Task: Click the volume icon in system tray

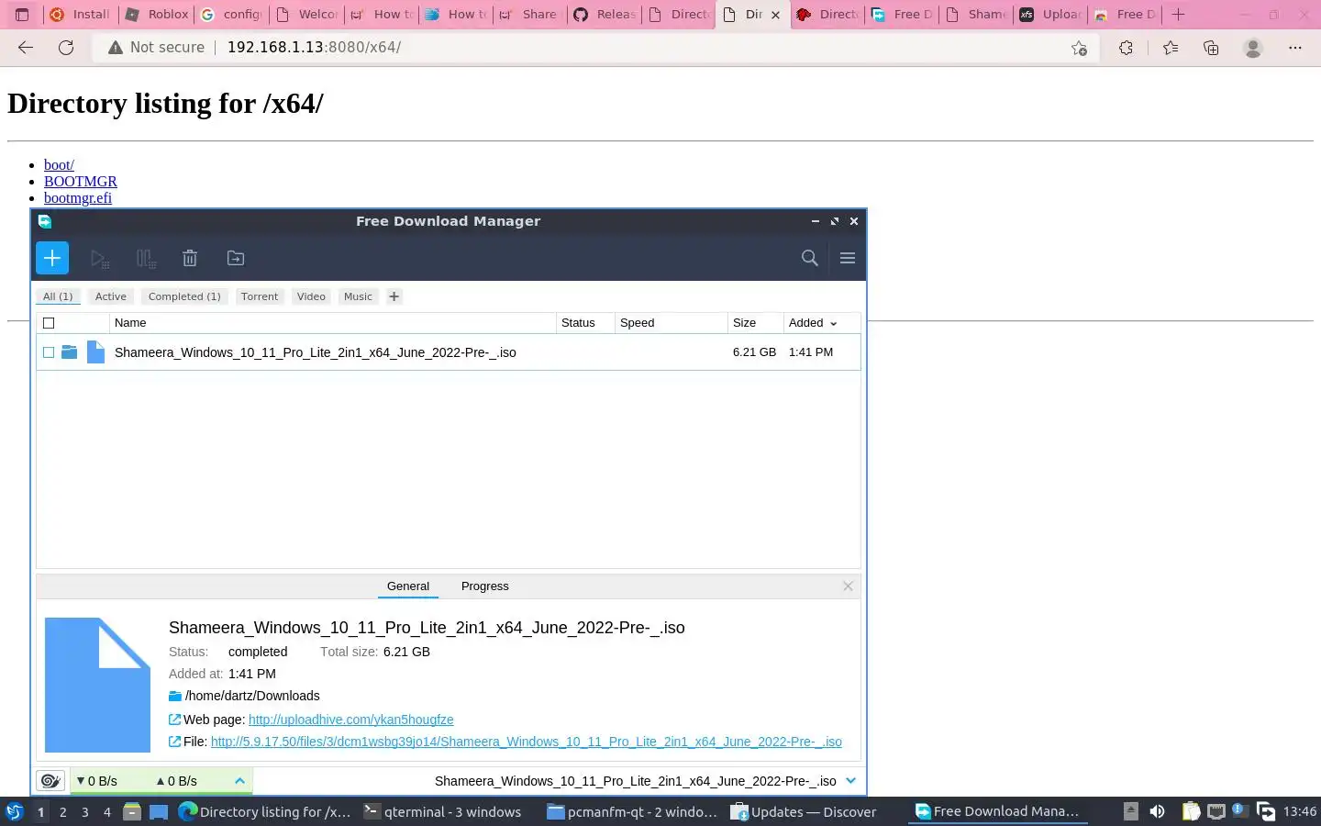Action: point(1158,811)
